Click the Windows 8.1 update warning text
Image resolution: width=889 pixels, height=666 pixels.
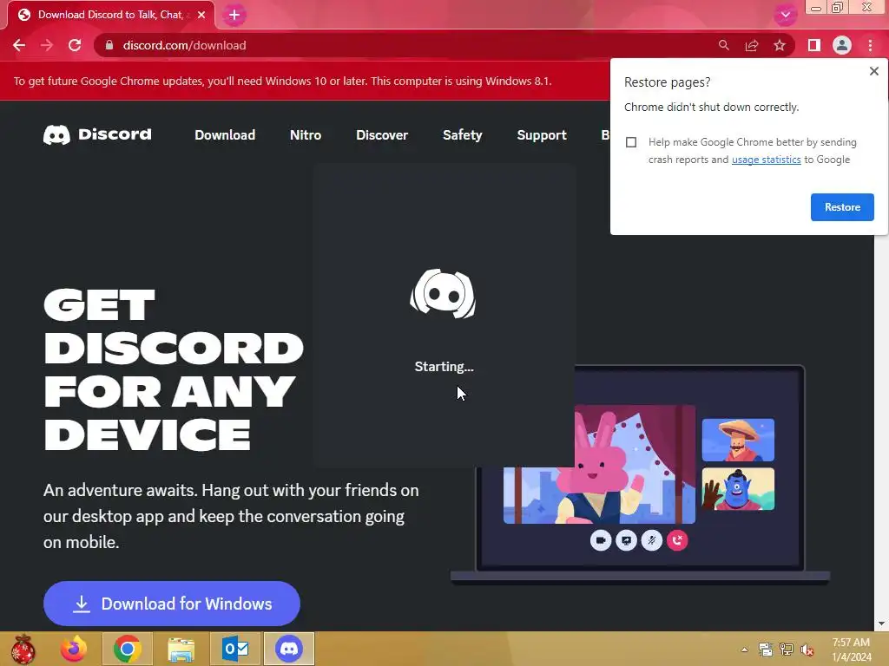point(282,81)
